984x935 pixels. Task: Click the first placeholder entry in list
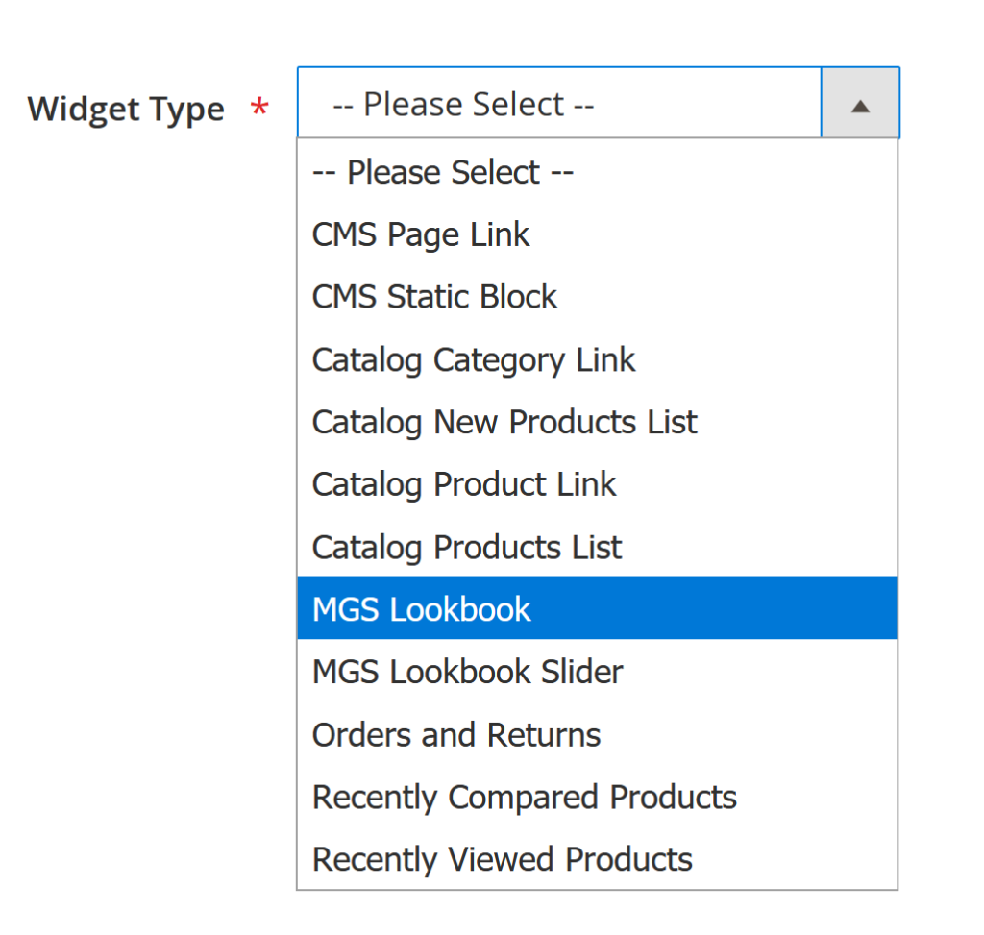pyautogui.click(x=443, y=173)
